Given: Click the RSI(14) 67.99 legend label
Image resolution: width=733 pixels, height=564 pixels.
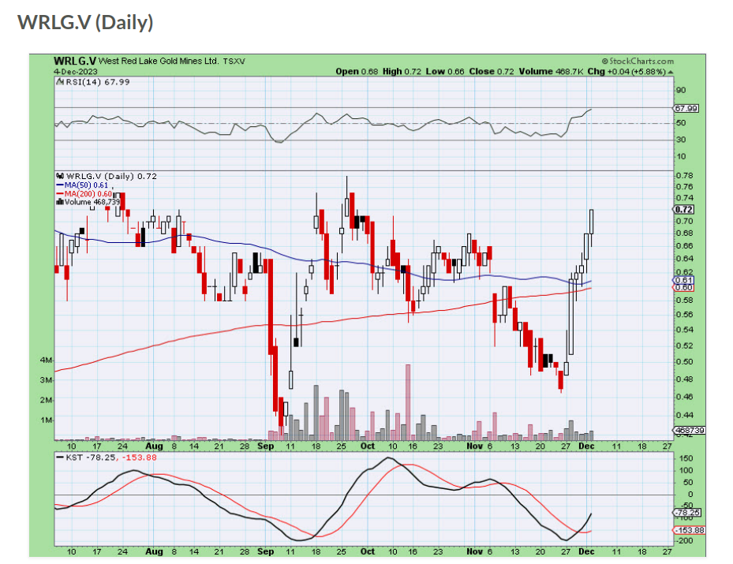Looking at the screenshot, I should pyautogui.click(x=97, y=82).
